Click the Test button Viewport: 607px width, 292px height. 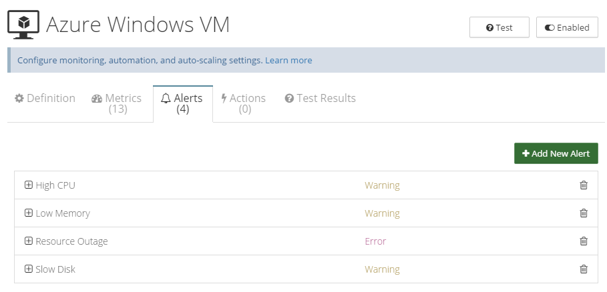coord(499,27)
